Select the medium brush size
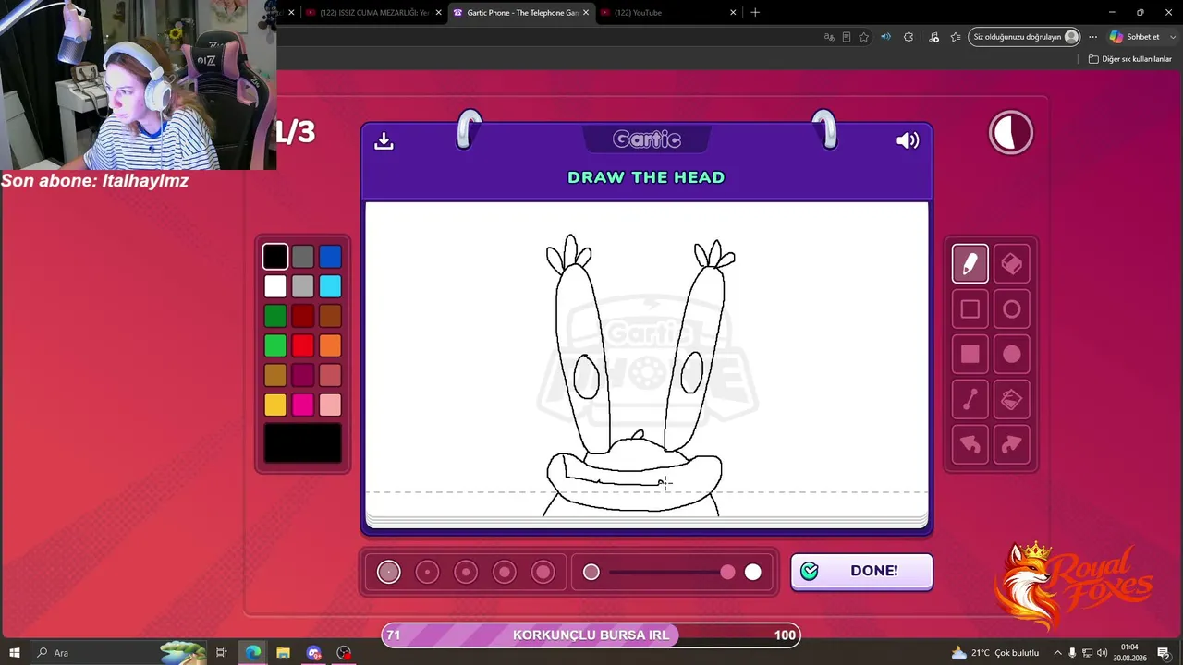 pos(466,573)
